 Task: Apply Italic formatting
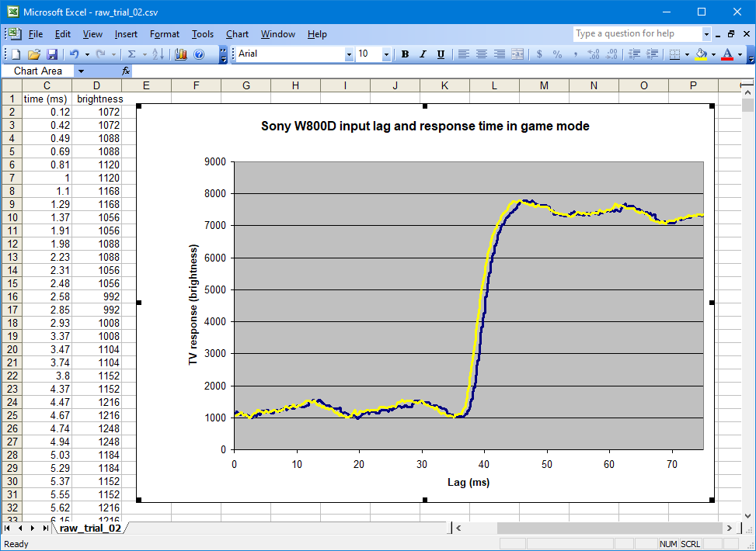click(x=423, y=54)
